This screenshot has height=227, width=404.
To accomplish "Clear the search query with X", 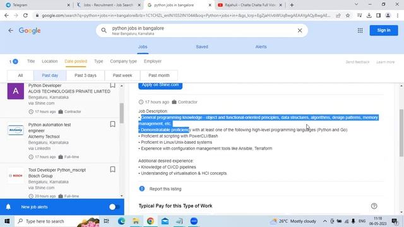I will pos(300,30).
